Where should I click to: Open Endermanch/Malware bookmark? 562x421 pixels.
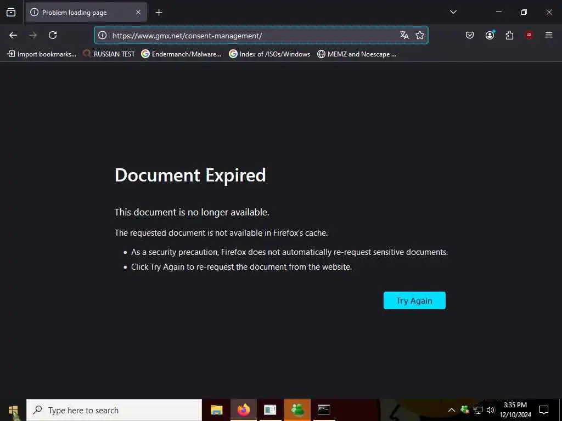point(181,54)
